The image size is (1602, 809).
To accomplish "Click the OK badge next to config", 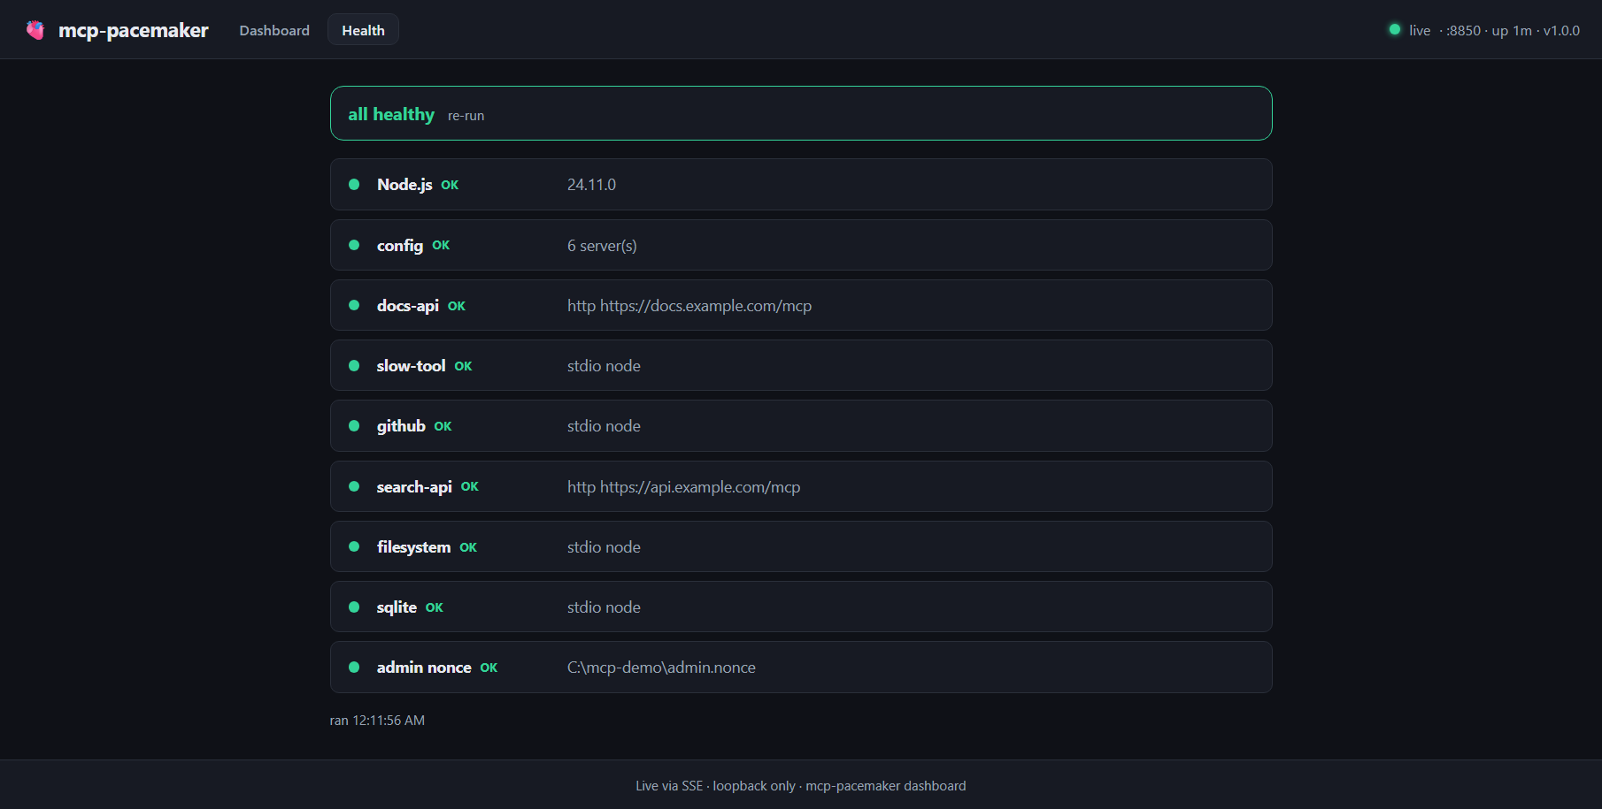I will click(441, 246).
